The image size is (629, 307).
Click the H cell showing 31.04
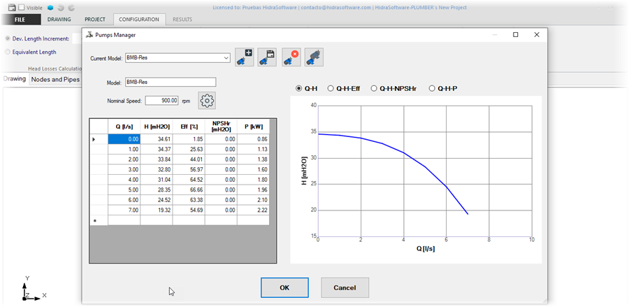[x=157, y=180]
